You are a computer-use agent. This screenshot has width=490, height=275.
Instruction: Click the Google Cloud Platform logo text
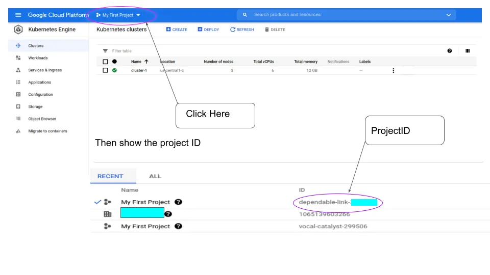click(58, 15)
